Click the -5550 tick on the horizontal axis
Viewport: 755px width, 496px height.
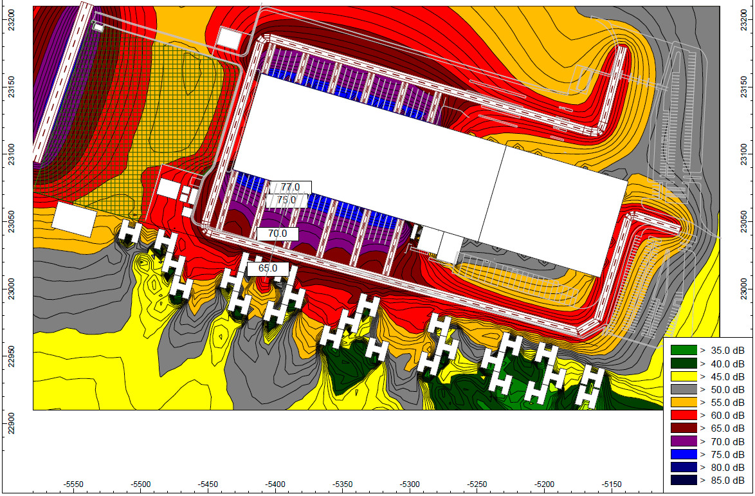(74, 483)
